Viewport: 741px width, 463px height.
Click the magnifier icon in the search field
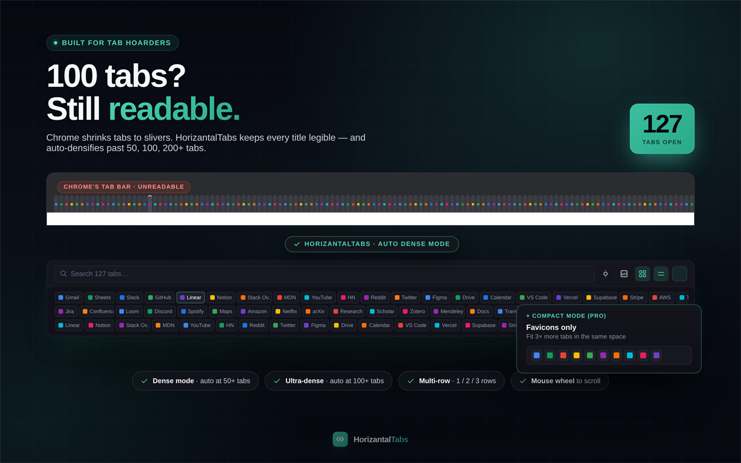64,274
